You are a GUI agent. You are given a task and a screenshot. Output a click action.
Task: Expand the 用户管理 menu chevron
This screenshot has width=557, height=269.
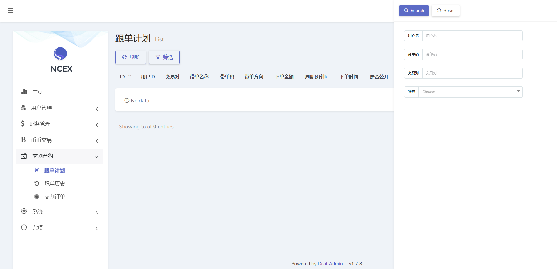[97, 109]
